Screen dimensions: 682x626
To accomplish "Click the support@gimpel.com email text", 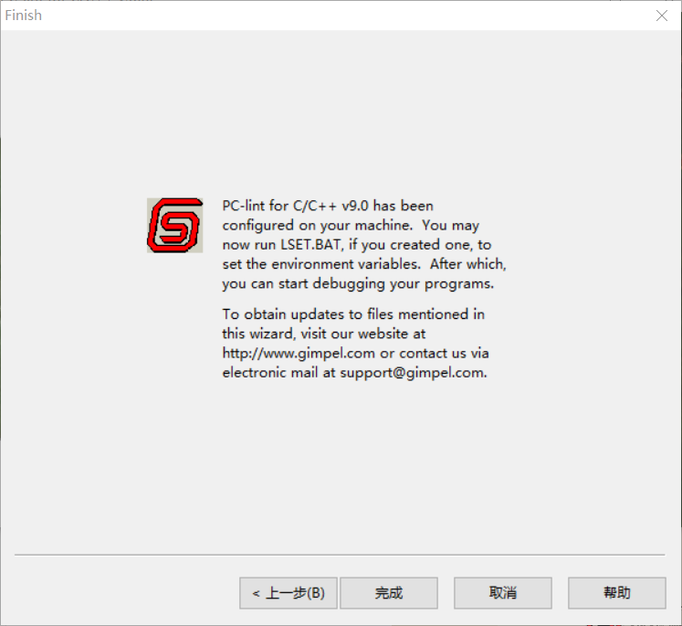I will (x=412, y=373).
